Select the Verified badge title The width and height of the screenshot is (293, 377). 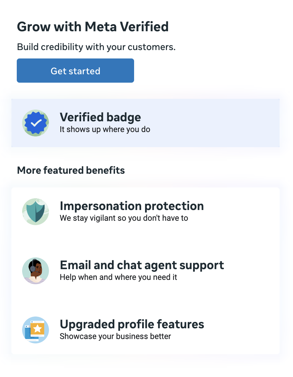(100, 117)
